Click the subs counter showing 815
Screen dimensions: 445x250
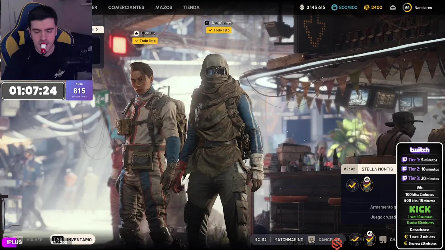point(79,90)
